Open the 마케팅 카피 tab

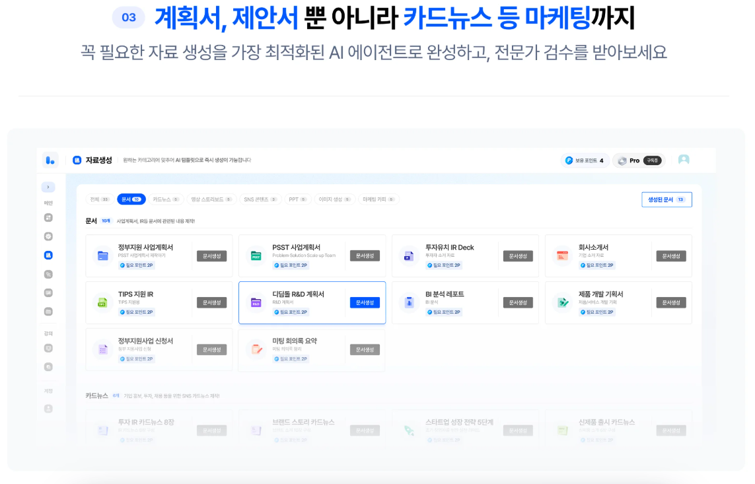(x=378, y=199)
